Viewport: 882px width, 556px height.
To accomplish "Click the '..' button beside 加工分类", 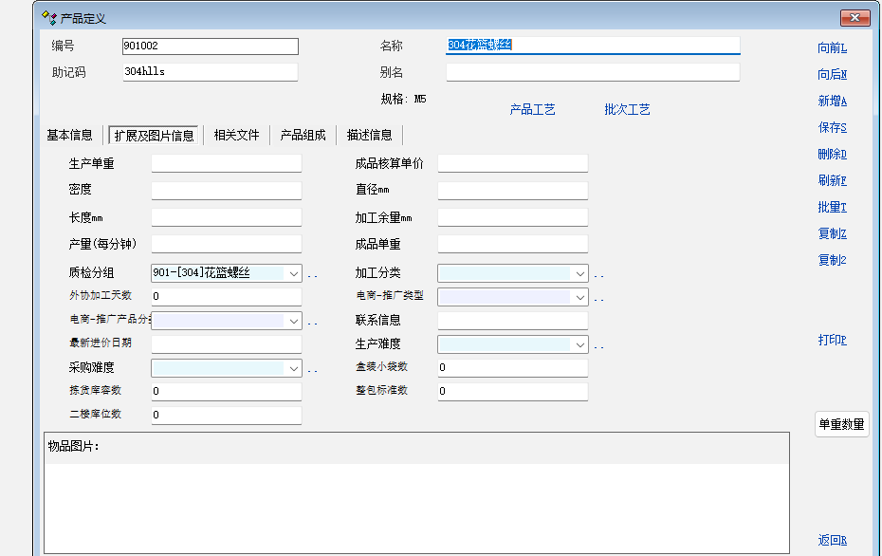I will click(599, 274).
